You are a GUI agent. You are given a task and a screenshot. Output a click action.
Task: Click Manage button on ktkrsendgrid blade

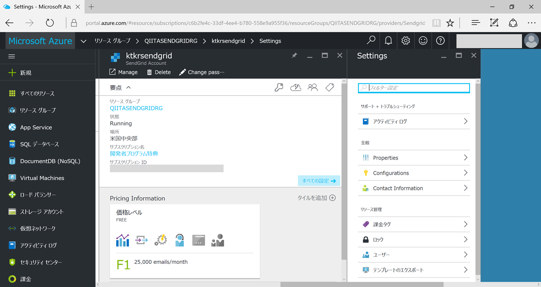point(123,72)
